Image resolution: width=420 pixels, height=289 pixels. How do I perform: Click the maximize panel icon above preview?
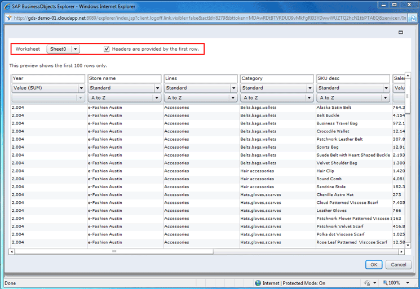pos(401,32)
